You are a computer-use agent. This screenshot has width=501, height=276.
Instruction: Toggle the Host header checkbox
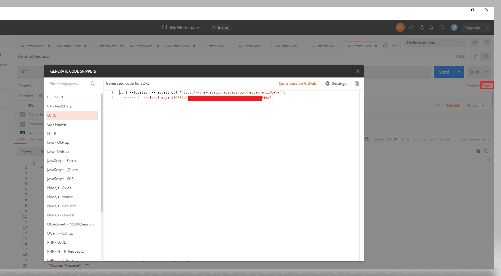(x=22, y=133)
